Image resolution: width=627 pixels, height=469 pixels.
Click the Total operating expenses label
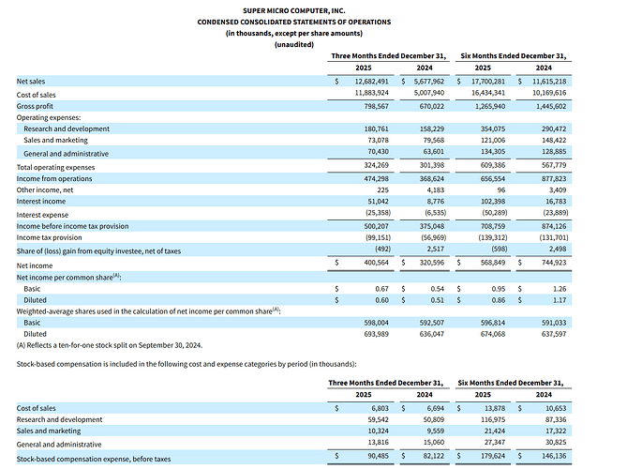pyautogui.click(x=55, y=167)
